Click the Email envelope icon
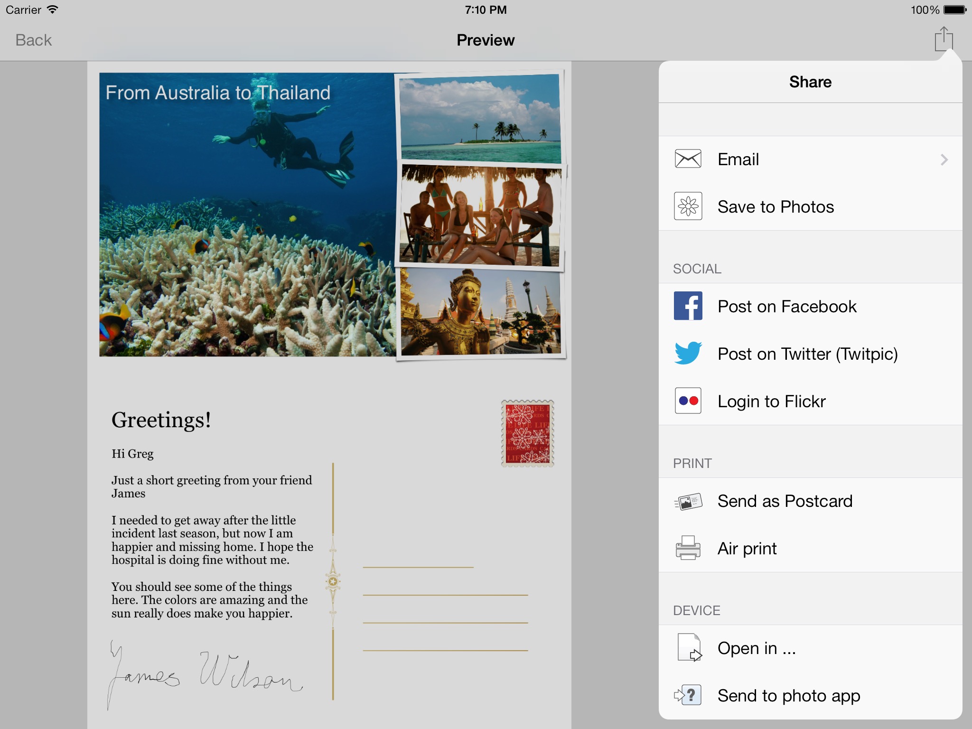 point(688,159)
